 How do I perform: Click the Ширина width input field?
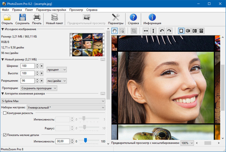(x=28, y=66)
